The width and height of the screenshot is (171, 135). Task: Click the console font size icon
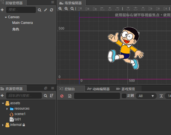[161, 96]
